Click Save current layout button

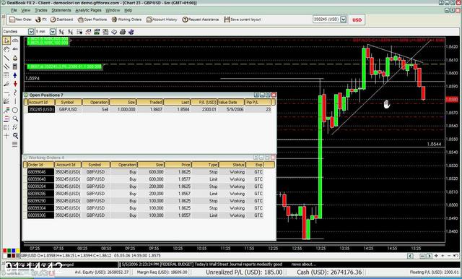pyautogui.click(x=243, y=20)
